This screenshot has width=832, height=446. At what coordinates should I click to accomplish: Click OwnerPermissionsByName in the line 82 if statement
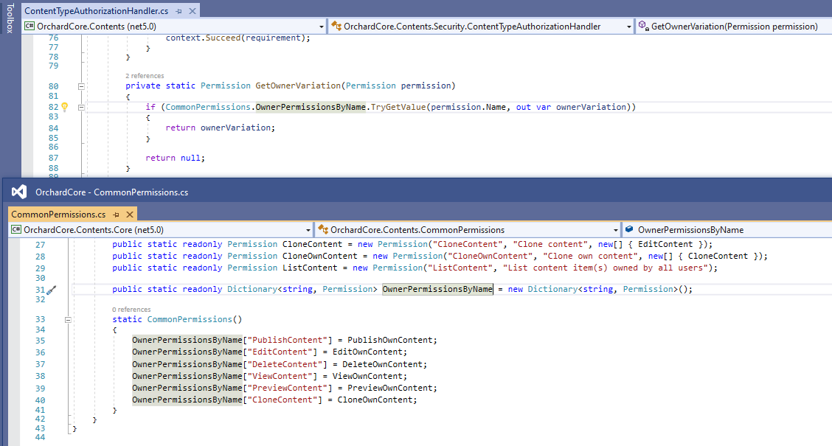tap(311, 107)
